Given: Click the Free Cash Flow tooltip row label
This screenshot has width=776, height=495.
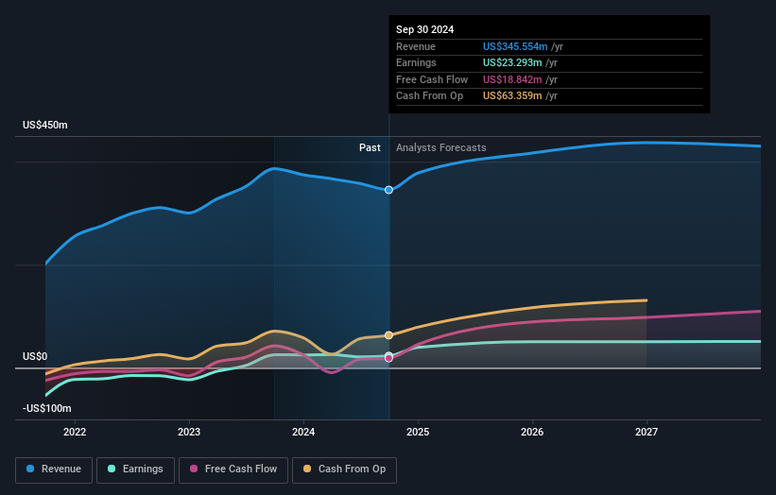Looking at the screenshot, I should [432, 79].
